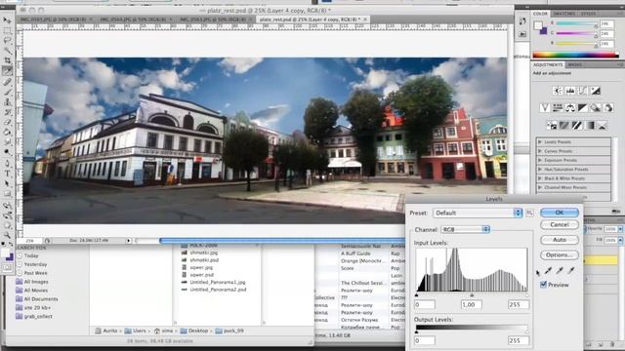The width and height of the screenshot is (625, 351).
Task: Switch to the Styles tab
Action: (588, 14)
